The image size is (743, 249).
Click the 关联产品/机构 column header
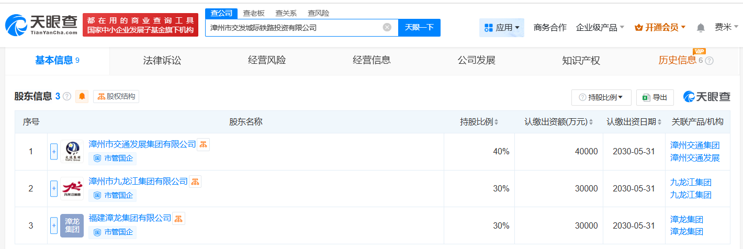click(x=697, y=122)
